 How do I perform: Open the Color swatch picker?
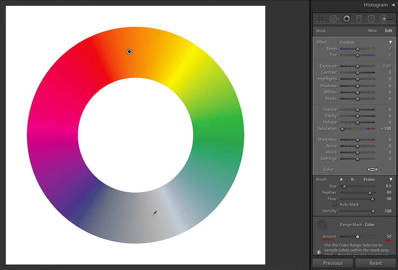click(x=372, y=169)
